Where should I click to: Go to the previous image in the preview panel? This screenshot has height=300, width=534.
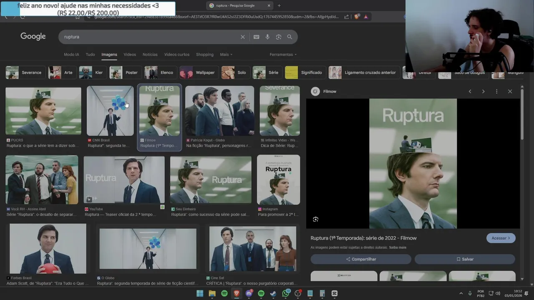(x=470, y=91)
